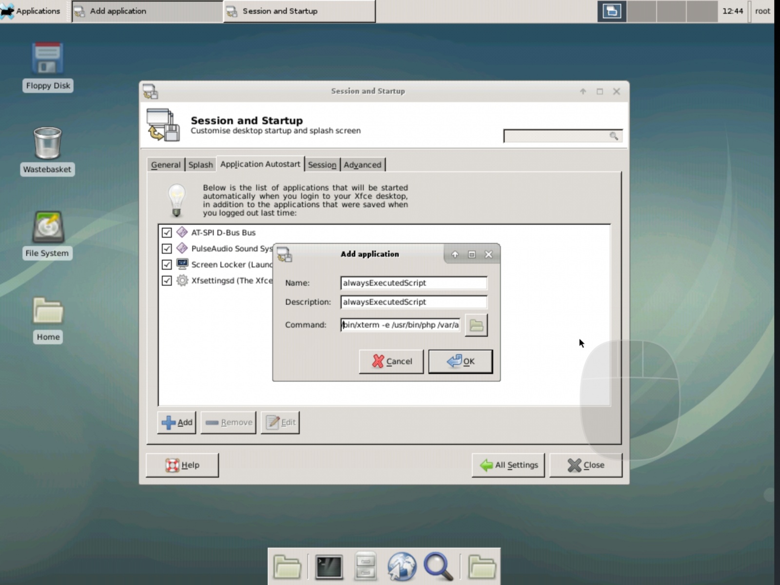Switch to the Splash tab
780x585 pixels.
200,165
